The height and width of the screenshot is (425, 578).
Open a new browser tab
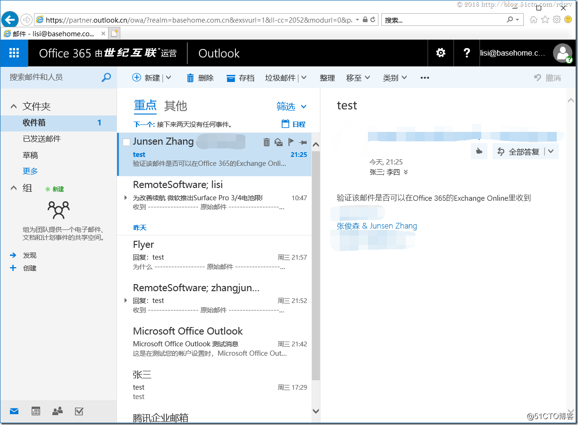(115, 33)
